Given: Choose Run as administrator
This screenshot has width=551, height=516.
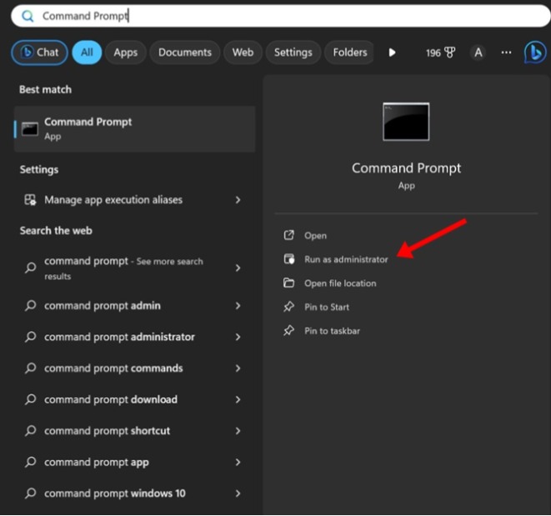Looking at the screenshot, I should [346, 259].
